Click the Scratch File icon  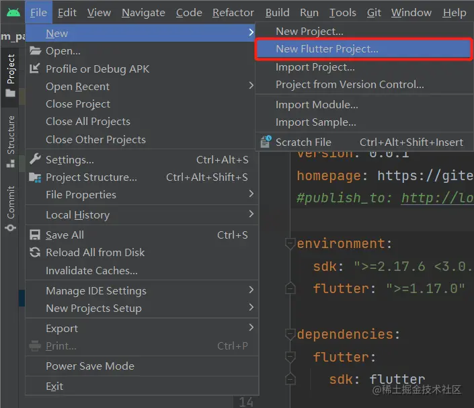tap(266, 141)
